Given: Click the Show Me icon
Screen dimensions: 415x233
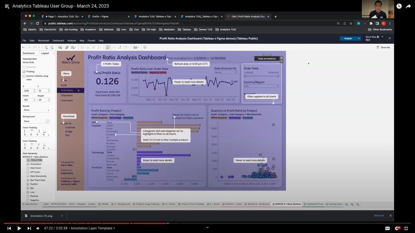Looking at the screenshot, I should (378, 47).
